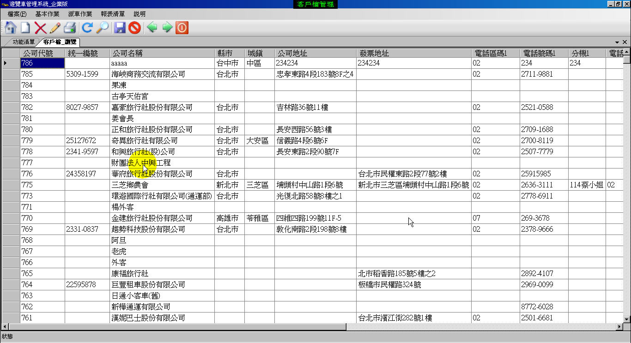Close the current tab with the small X
This screenshot has height=343, width=631.
point(625,42)
